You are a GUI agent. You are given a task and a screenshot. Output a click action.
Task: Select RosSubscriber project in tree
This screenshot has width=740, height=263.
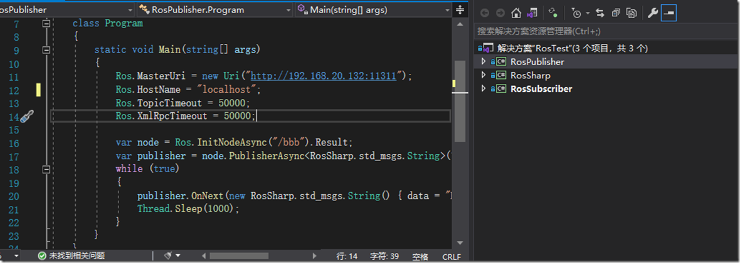(541, 89)
